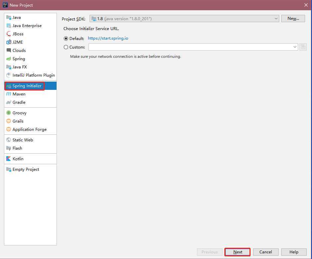312x259 pixels.
Task: Click the Clouds icon
Action: [9, 50]
